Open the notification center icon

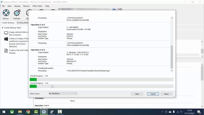(199, 112)
